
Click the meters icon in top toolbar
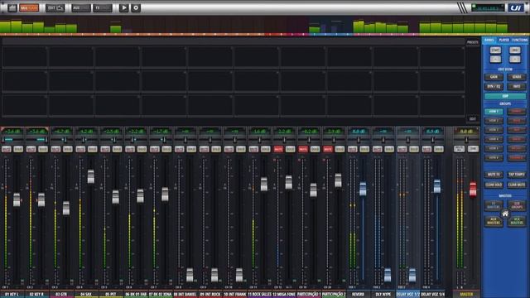12,7
